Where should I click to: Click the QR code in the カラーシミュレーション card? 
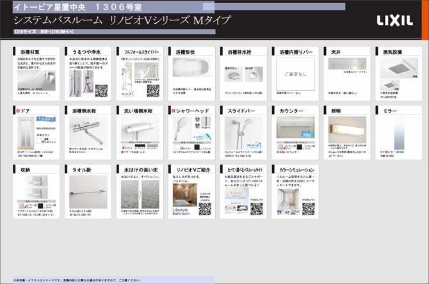point(309,209)
